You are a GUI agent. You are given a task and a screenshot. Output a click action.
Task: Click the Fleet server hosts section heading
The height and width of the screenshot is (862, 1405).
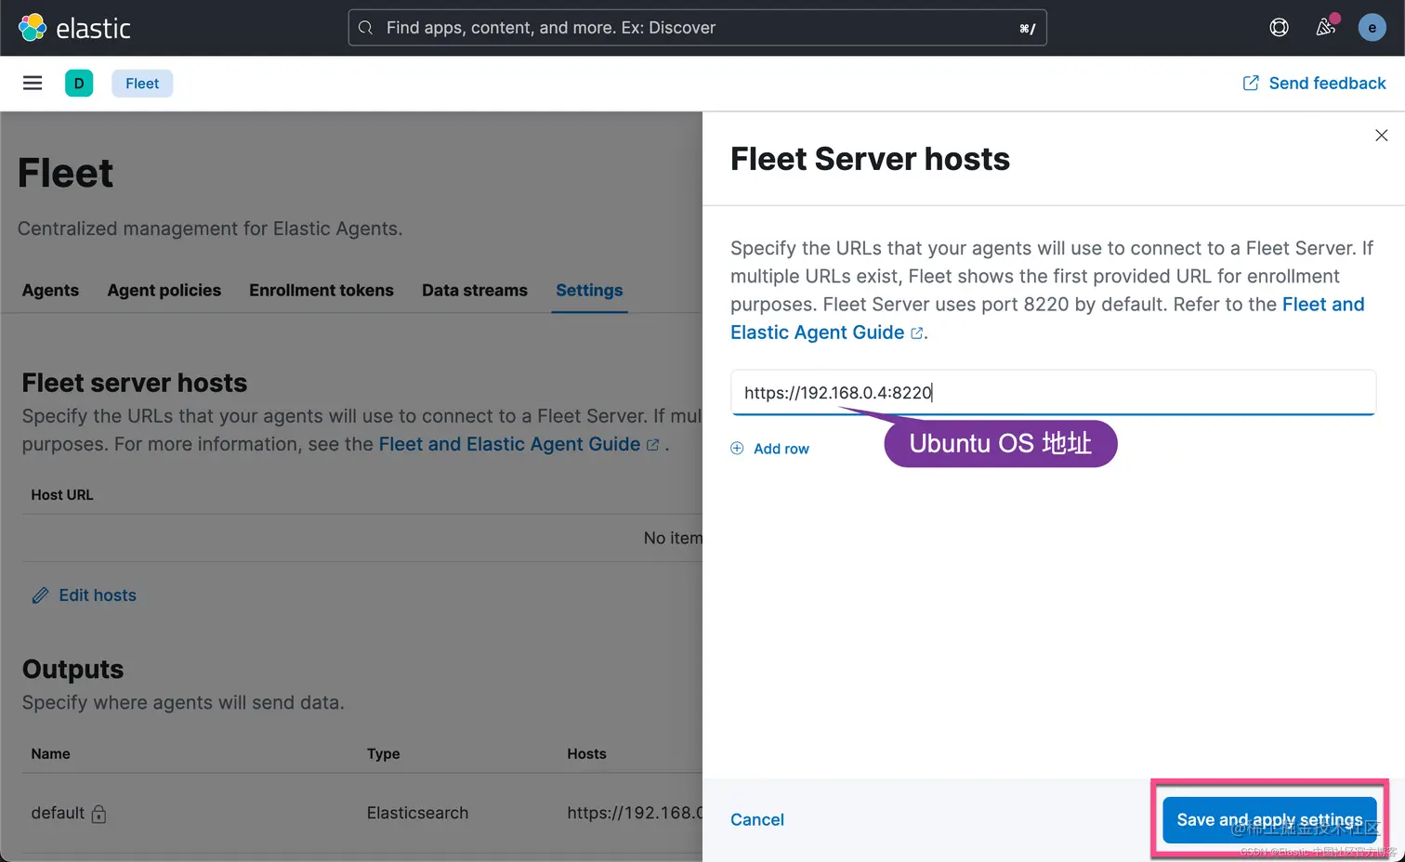tap(135, 383)
